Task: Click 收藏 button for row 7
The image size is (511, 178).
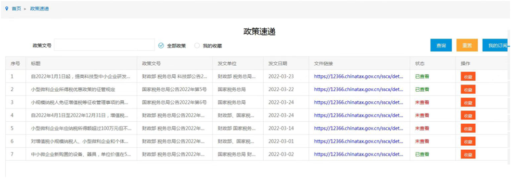Action: pyautogui.click(x=468, y=154)
